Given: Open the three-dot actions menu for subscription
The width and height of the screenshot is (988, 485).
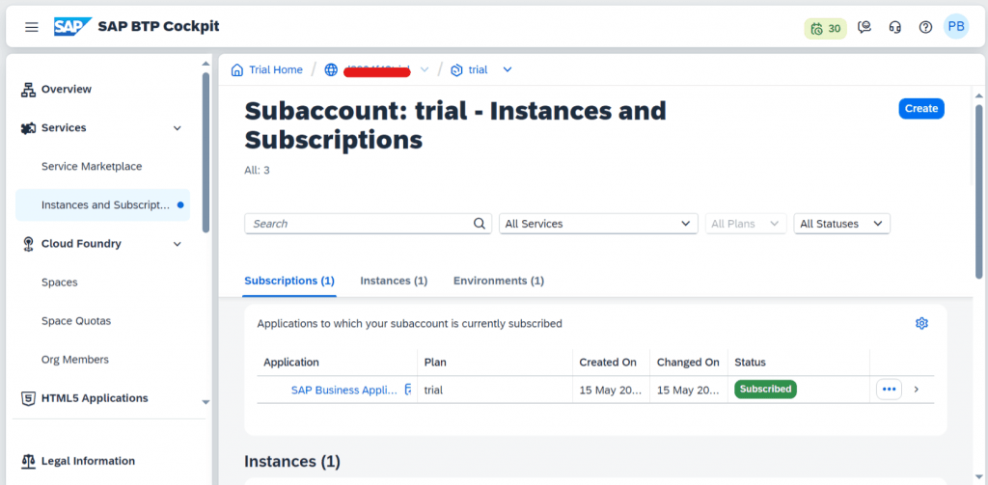Looking at the screenshot, I should click(x=889, y=390).
